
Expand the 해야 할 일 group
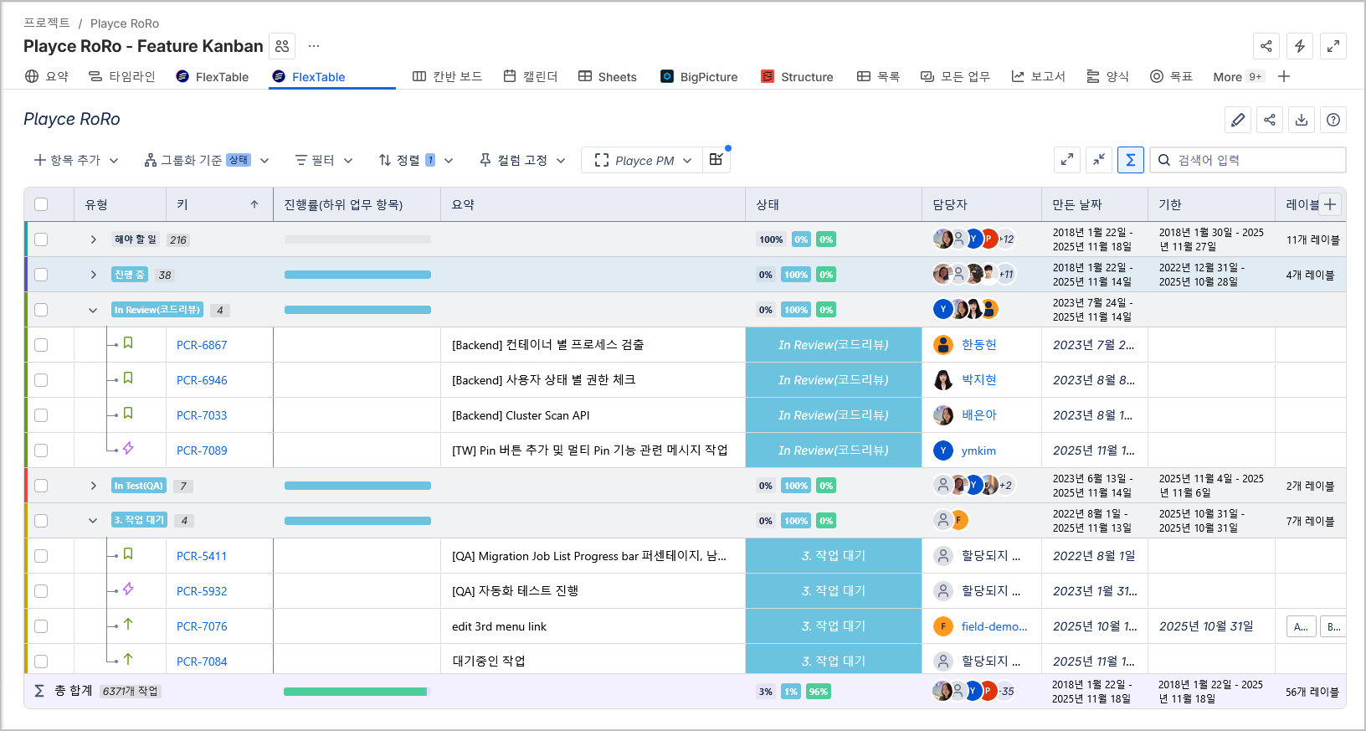coord(93,239)
